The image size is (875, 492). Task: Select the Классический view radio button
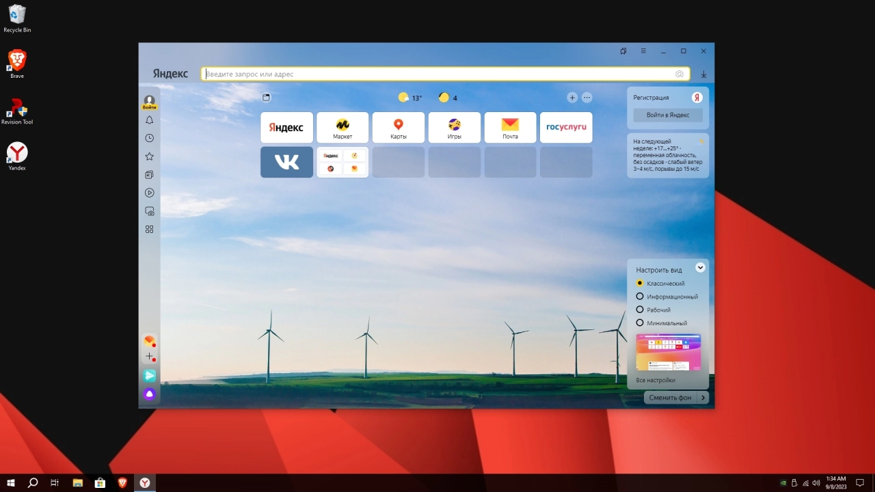coord(640,283)
